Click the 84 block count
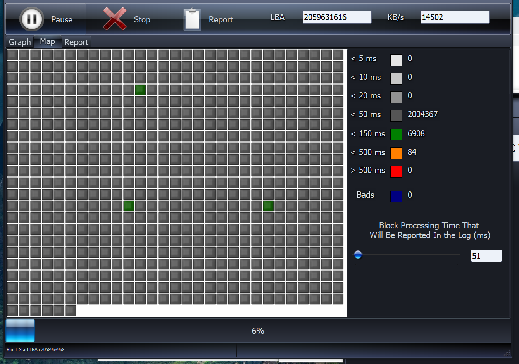This screenshot has height=364, width=519. [x=412, y=152]
